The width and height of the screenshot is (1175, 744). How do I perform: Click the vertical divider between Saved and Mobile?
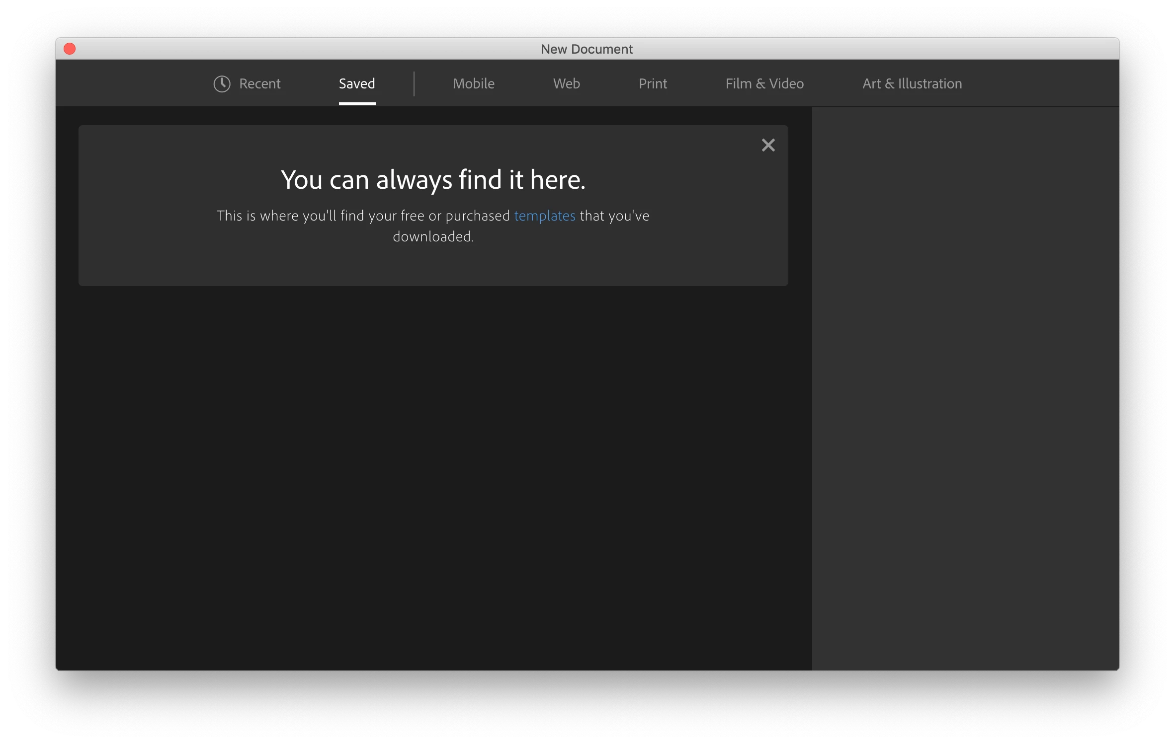(414, 84)
